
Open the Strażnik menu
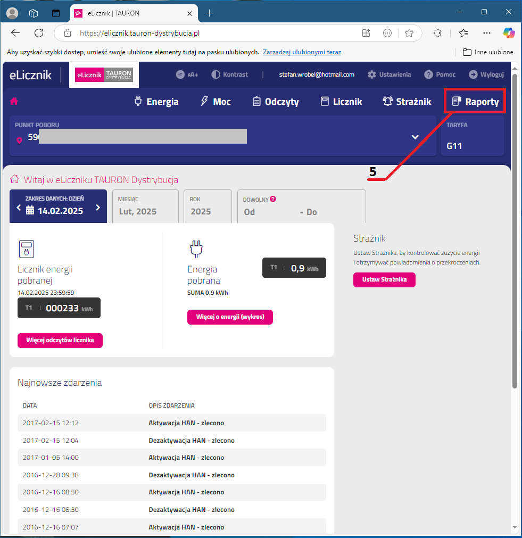[x=407, y=102]
